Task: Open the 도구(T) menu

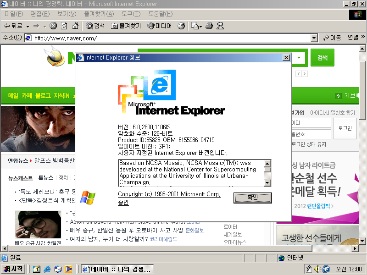Action: point(131,14)
